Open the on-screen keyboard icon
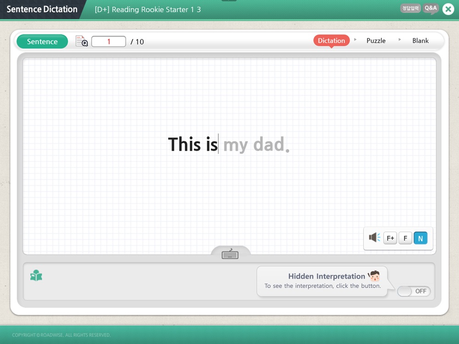Image resolution: width=459 pixels, height=344 pixels. tap(230, 254)
